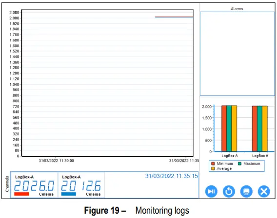Click the Alarms panel title
277x218 pixels.
[237, 9]
